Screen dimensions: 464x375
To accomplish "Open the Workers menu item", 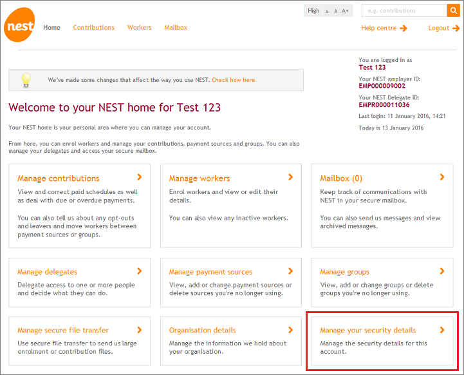I will click(140, 28).
